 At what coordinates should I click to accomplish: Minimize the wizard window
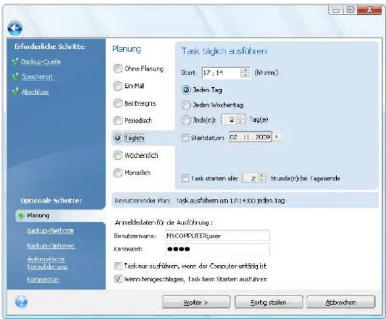[336, 9]
